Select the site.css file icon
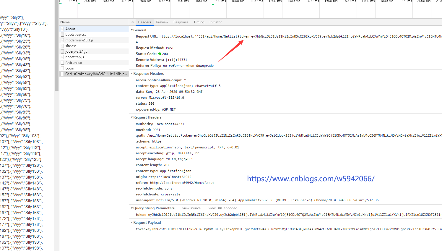 tap(62, 46)
